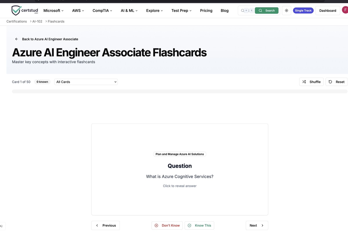348x234 pixels.
Task: Click the Single Track button
Action: (x=303, y=10)
